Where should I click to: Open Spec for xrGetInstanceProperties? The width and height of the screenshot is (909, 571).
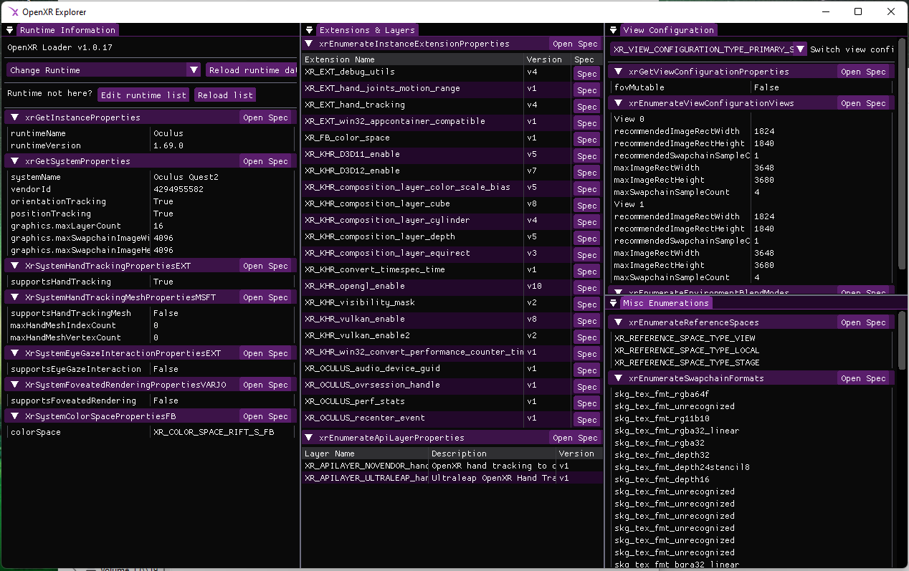click(265, 117)
